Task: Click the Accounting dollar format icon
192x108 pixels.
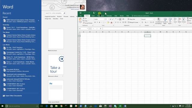Action: click(x=142, y=22)
